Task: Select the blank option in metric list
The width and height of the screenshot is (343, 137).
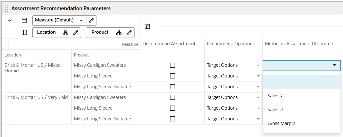Action: 301,82
